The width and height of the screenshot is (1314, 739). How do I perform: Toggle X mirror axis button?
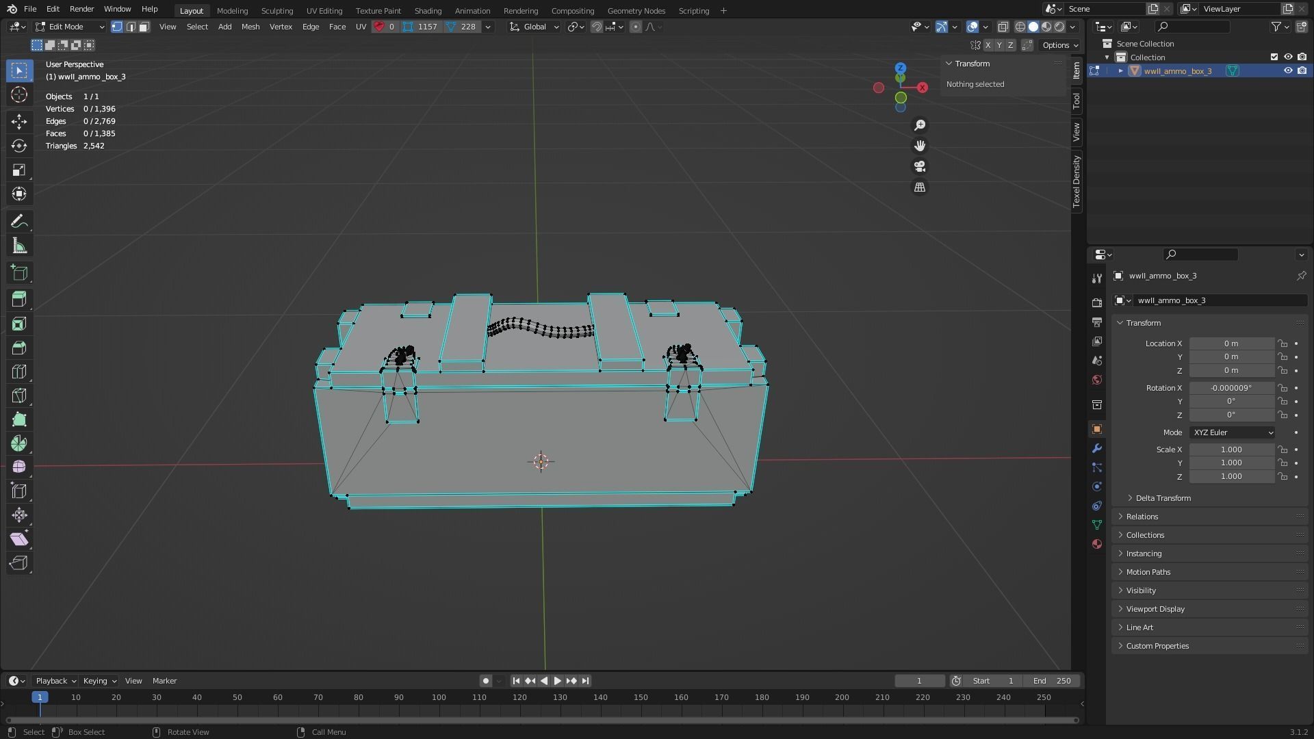(x=988, y=45)
